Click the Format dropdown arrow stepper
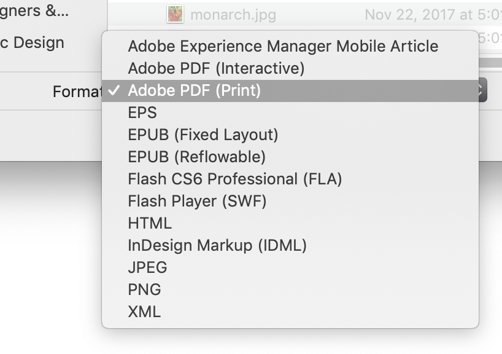This screenshot has height=354, width=502. tap(482, 90)
